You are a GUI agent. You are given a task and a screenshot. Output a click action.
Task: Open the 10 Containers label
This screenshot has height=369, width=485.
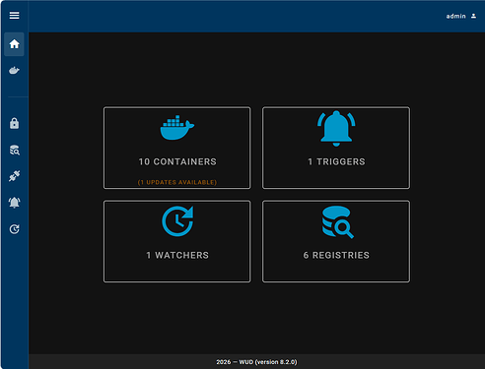coord(177,161)
